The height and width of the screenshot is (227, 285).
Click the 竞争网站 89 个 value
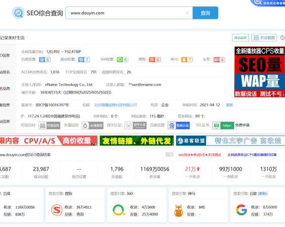click(200, 116)
